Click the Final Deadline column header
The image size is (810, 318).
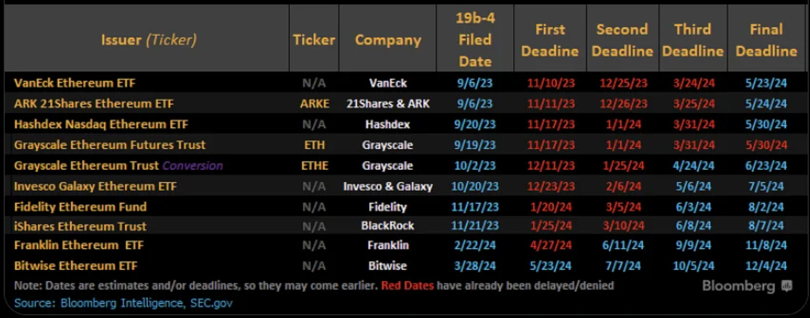[766, 40]
